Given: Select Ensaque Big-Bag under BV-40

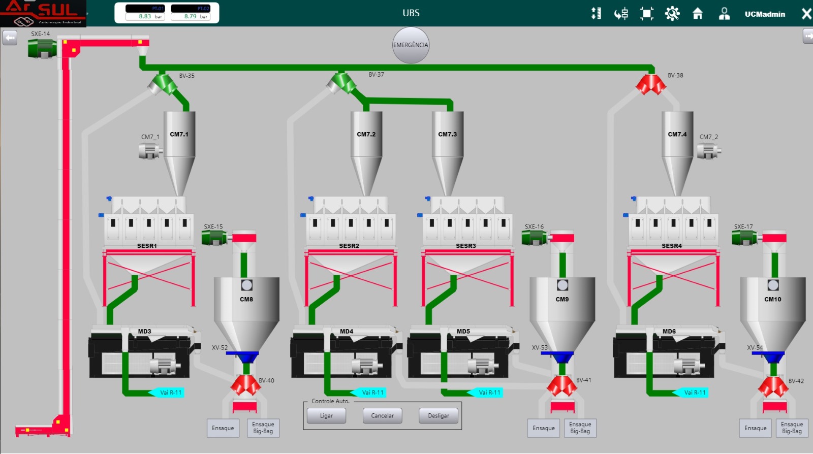Looking at the screenshot, I should [x=263, y=428].
